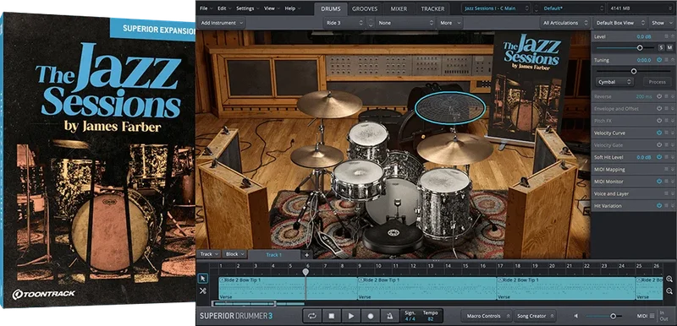Select the arrow pointer tool in the track editor
This screenshot has width=677, height=326.
(203, 279)
